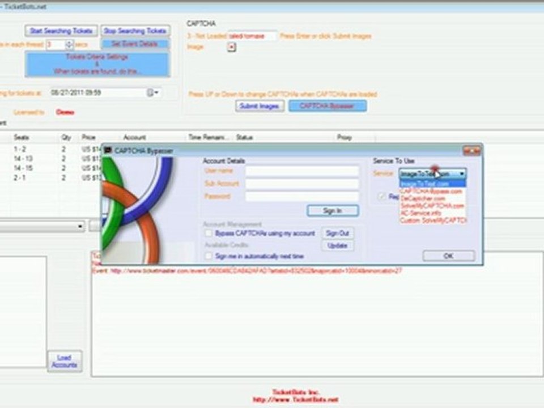Click the Update credits button
Image resolution: width=544 pixels, height=408 pixels.
click(x=337, y=245)
